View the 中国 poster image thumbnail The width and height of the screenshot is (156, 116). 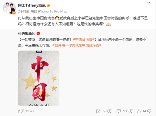(39, 78)
